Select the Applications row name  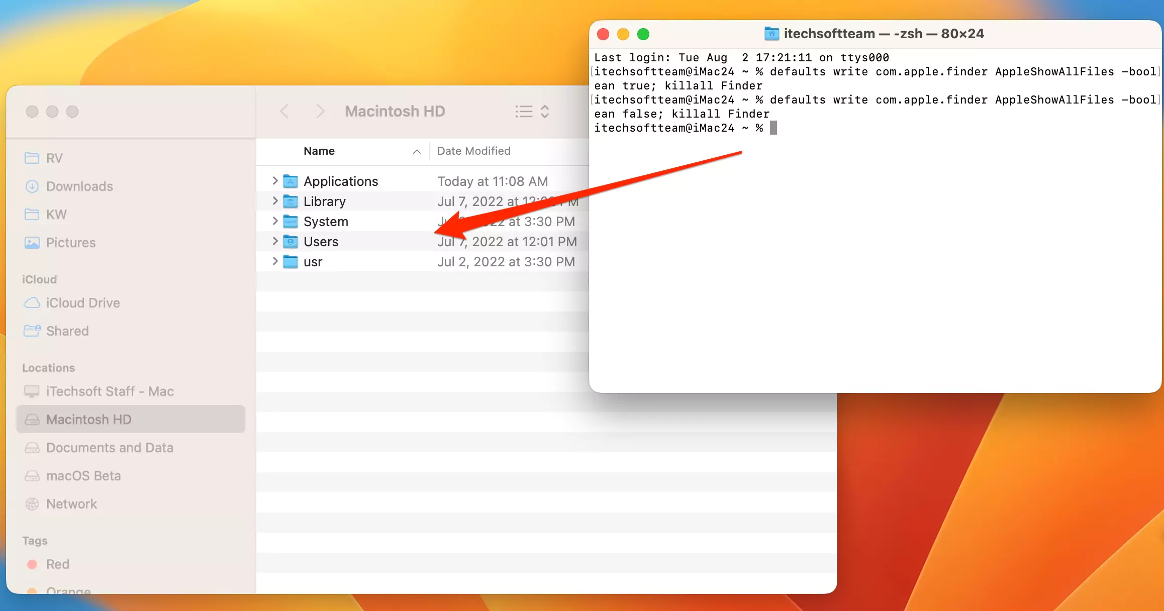pos(341,181)
